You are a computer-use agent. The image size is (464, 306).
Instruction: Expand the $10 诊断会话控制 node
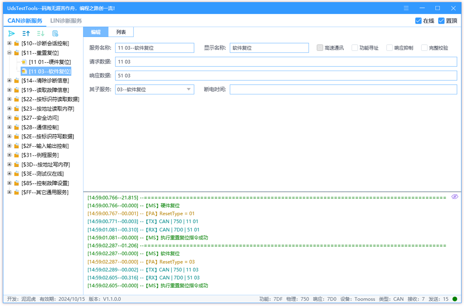point(9,43)
